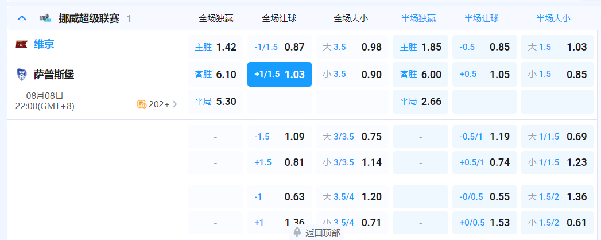The width and height of the screenshot is (601, 240).
Task: Bet 半场独赢 客胜 at 6.00
Action: coord(420,75)
